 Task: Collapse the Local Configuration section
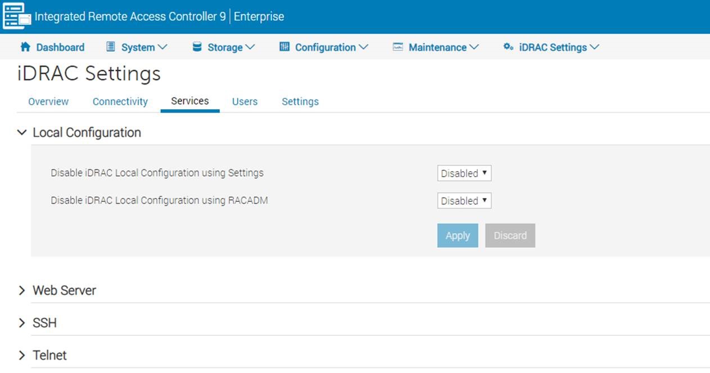(22, 133)
